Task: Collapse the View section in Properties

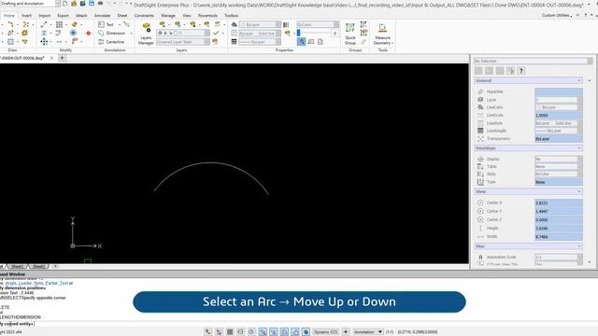Action: tap(579, 191)
